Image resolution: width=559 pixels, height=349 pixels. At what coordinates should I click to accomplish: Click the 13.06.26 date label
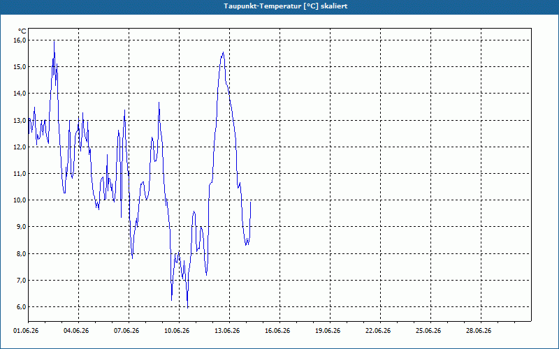click(x=227, y=331)
